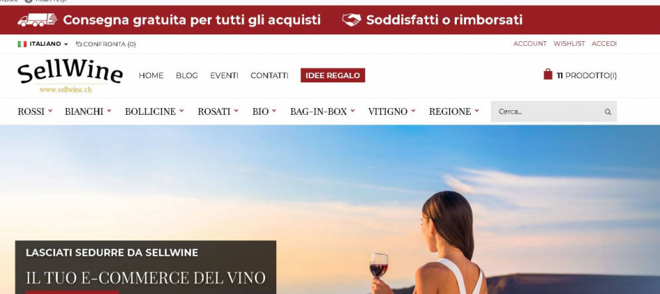Expand the REGIONE dropdown menu
660x294 pixels.
454,111
